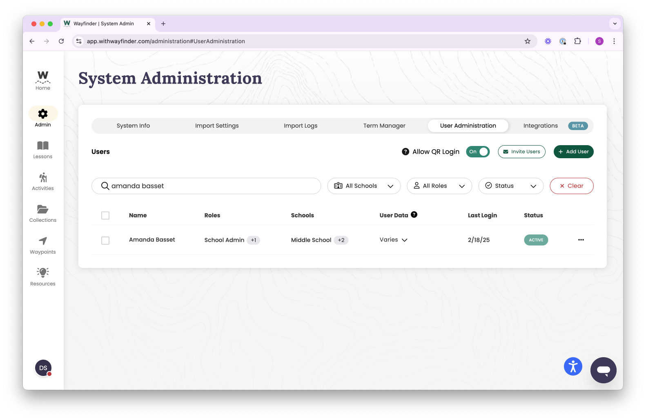Click 2/18/25 last login date
Image resolution: width=646 pixels, height=420 pixels.
479,240
